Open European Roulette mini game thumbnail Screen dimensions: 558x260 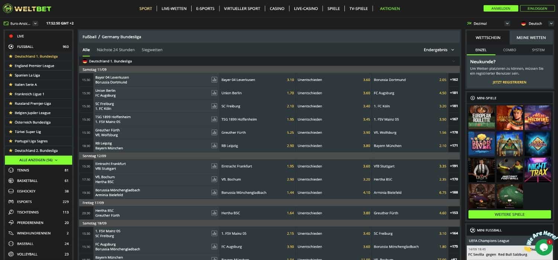pyautogui.click(x=481, y=117)
